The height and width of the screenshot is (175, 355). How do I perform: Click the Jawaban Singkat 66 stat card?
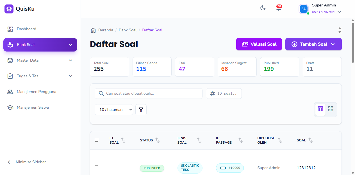(x=237, y=67)
